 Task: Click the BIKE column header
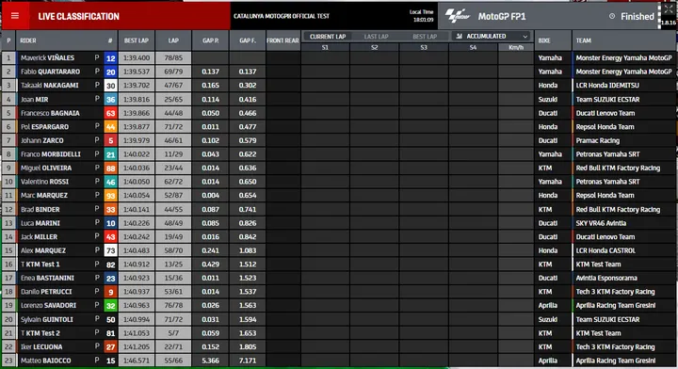[x=553, y=40]
